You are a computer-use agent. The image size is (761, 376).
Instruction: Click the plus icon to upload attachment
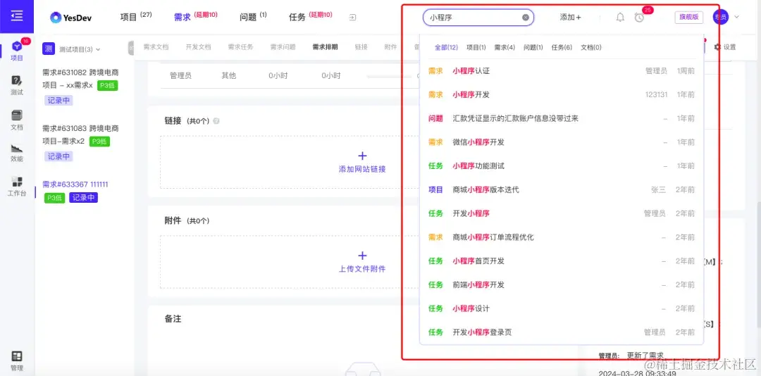(x=362, y=256)
